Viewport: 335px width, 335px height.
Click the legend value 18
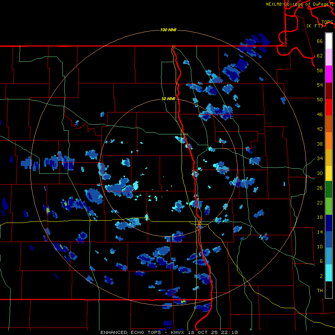320,217
